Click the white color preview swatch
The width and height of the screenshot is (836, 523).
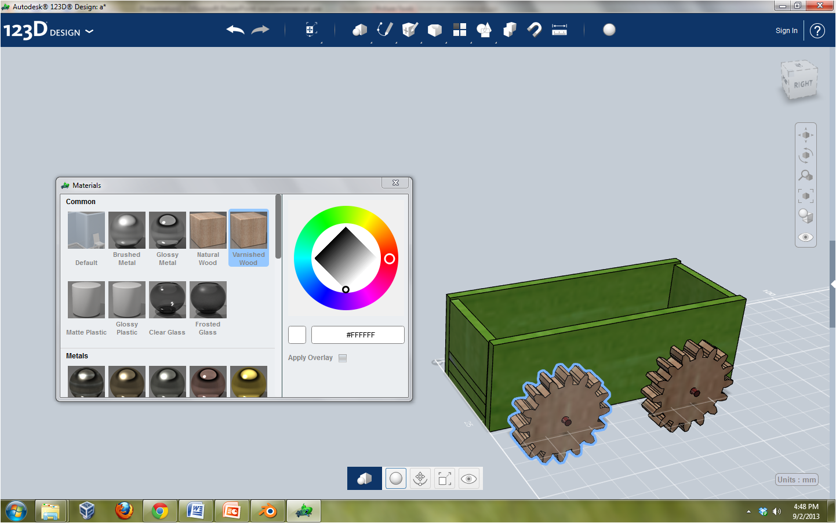pos(297,335)
